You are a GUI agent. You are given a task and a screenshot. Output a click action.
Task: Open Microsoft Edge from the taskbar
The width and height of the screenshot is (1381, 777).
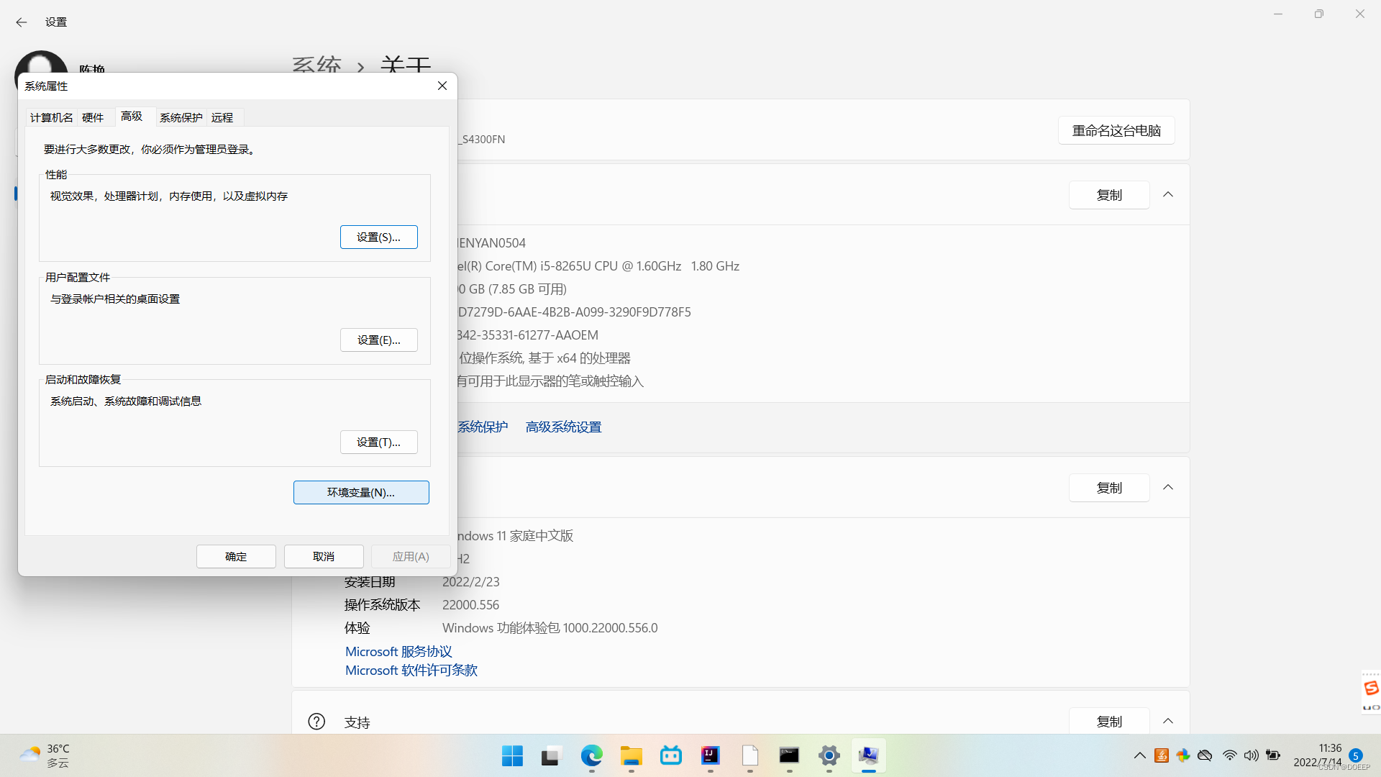coord(591,755)
